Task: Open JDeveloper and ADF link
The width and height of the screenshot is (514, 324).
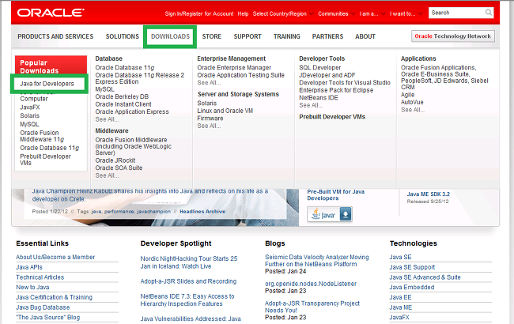Action: (x=327, y=75)
